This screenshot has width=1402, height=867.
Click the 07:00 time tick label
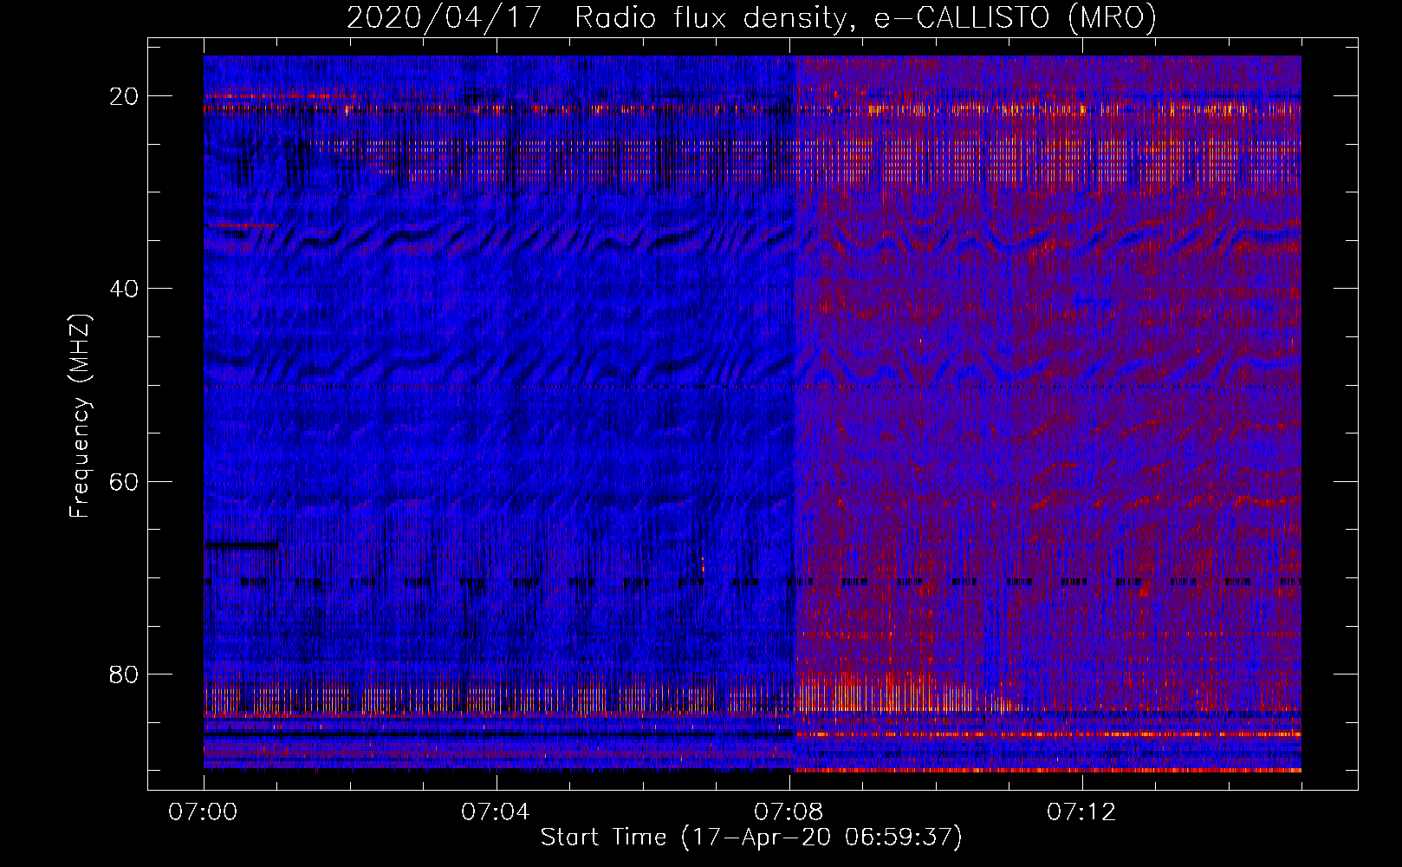[203, 812]
